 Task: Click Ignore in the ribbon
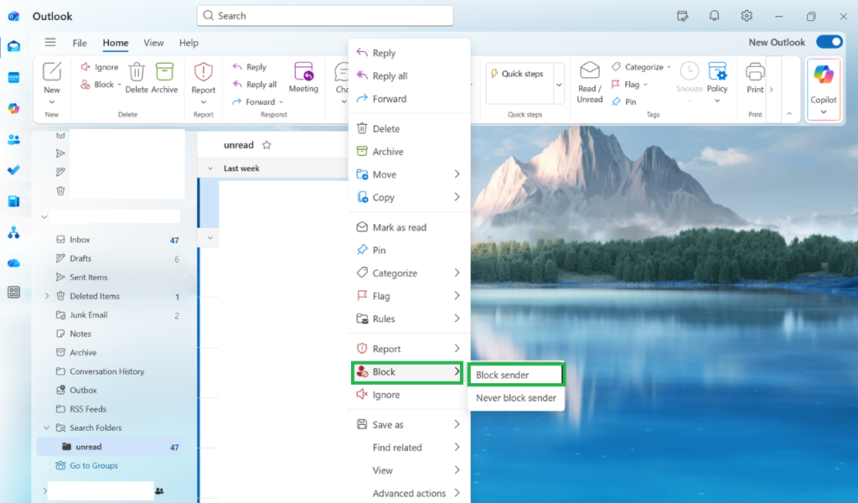tap(100, 67)
